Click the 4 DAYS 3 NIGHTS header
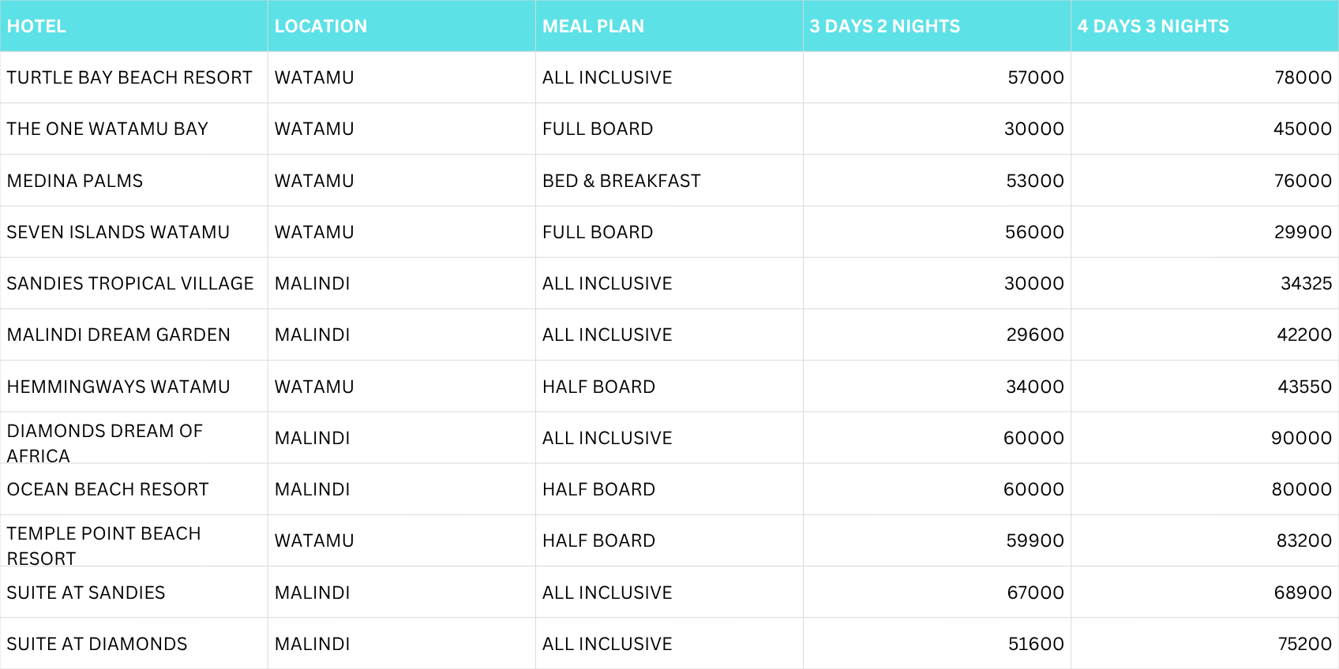The image size is (1339, 669). [x=1153, y=26]
